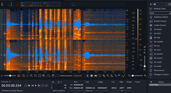Open the h:m:s.ms time format dropdown
This screenshot has height=93, width=171.
6,82
